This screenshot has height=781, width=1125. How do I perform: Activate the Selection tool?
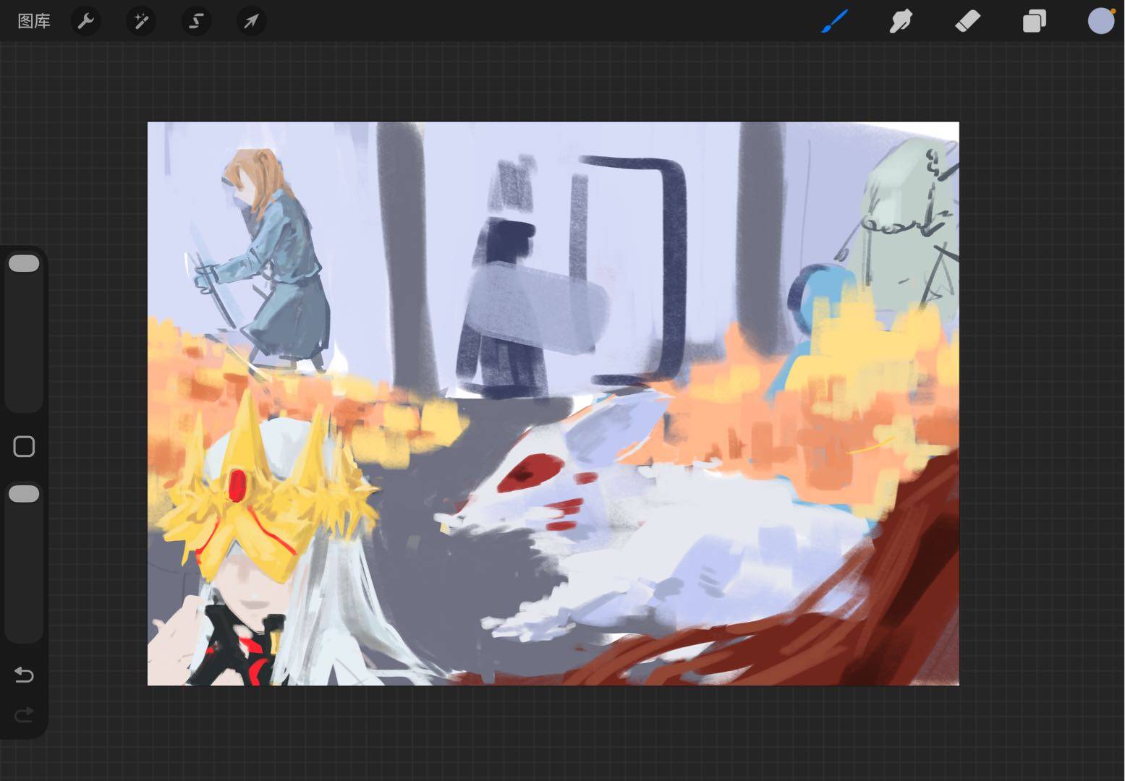point(196,21)
